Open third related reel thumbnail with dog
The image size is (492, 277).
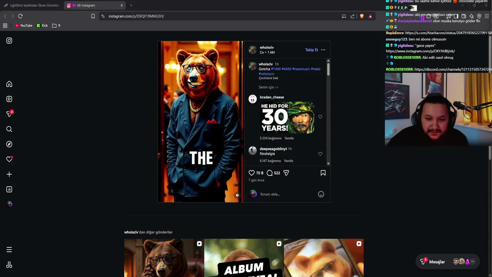pos(324,258)
